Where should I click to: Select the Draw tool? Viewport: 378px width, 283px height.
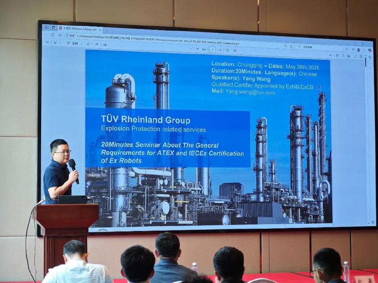[72, 43]
